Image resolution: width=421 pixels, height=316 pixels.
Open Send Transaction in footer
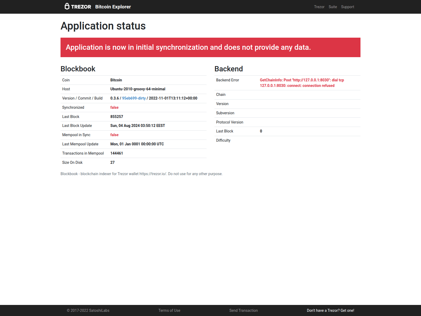244,310
